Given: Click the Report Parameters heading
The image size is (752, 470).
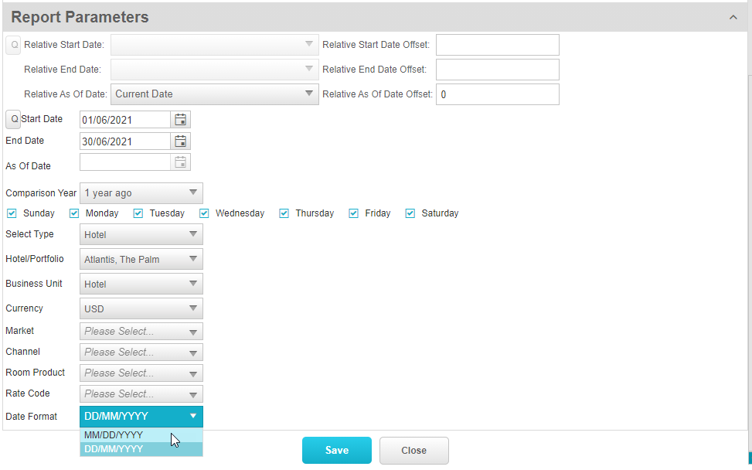Looking at the screenshot, I should 80,17.
